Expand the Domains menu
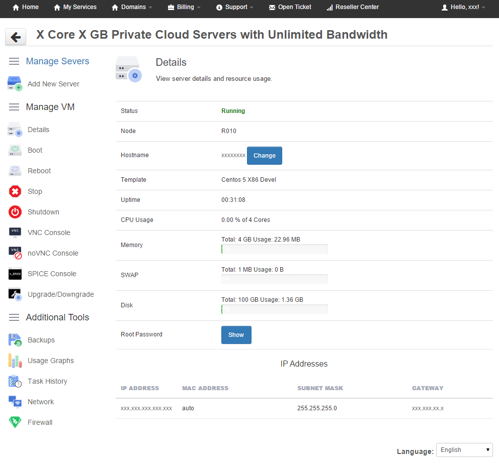The image size is (499, 464). coord(132,8)
